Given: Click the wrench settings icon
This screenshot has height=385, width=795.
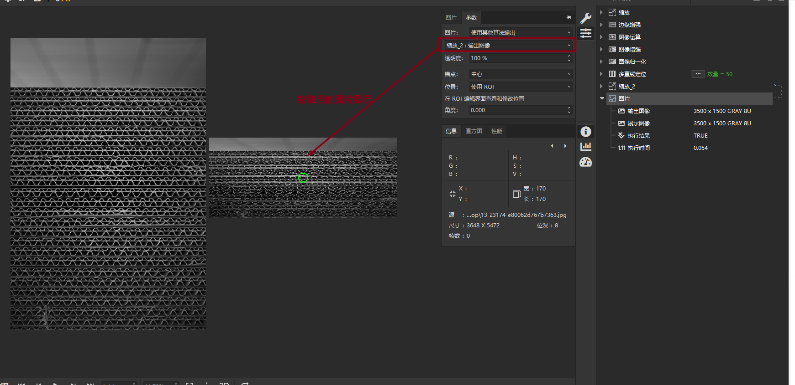Looking at the screenshot, I should [x=586, y=18].
